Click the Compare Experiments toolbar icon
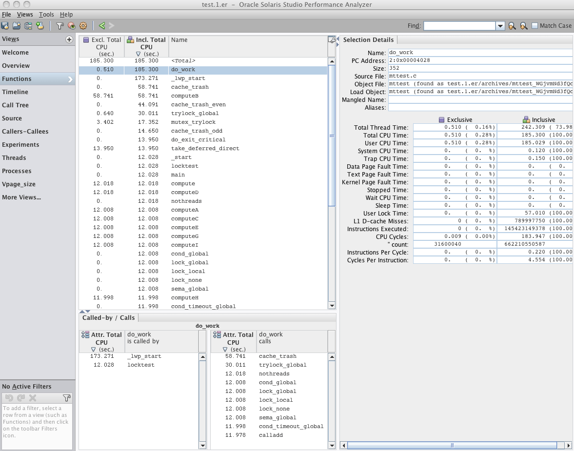 pyautogui.click(x=28, y=26)
